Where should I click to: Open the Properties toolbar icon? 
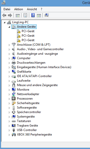[25, 15]
